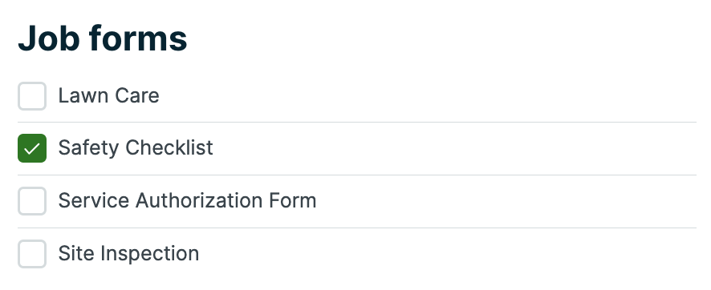Uncheck the Safety Checklist checkbox
Screen dimensions: 711x290
click(32, 148)
